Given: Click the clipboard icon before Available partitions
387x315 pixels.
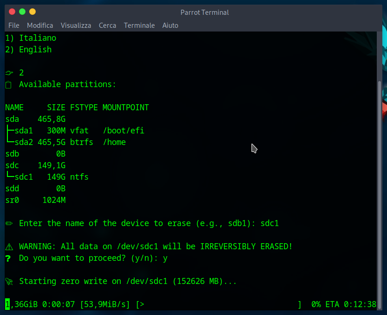Looking at the screenshot, I should click(8, 84).
